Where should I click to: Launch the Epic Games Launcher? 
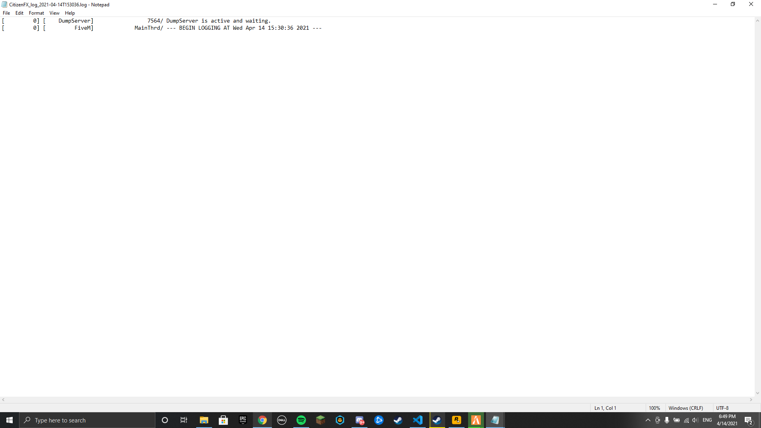pyautogui.click(x=243, y=420)
